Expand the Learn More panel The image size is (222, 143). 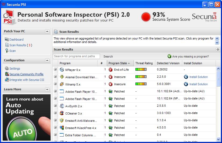tap(47, 89)
